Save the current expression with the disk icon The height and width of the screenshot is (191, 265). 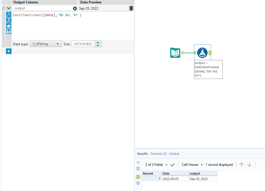click(x=8, y=31)
